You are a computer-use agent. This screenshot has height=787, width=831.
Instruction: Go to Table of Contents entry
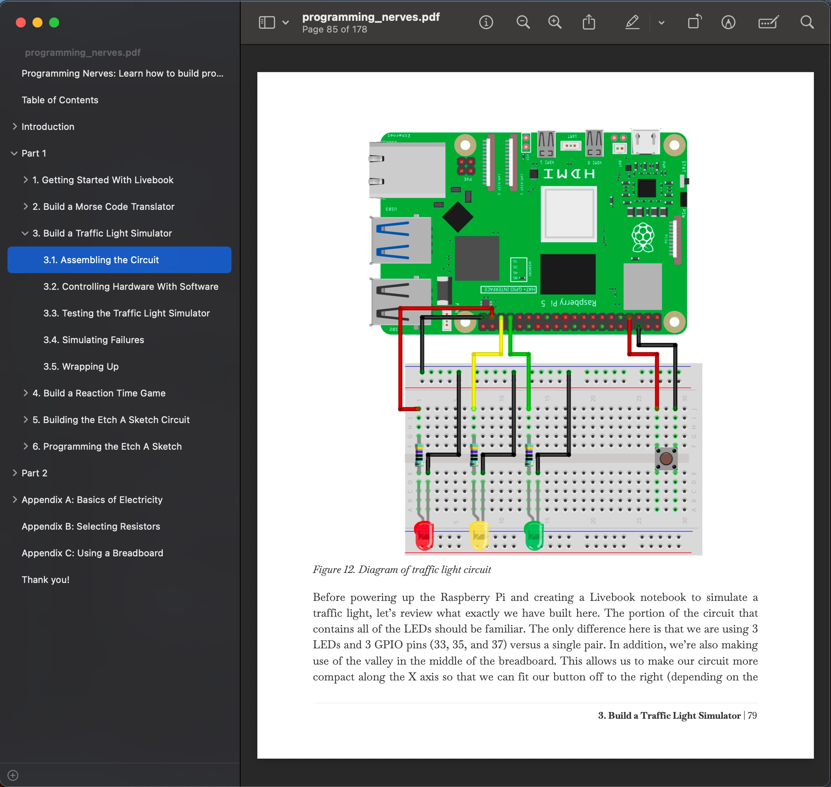point(60,100)
